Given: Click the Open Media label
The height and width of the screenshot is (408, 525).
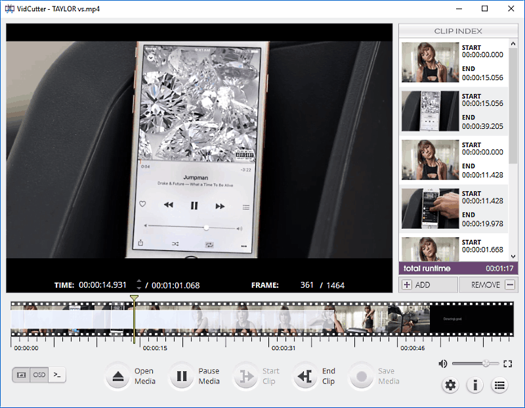Looking at the screenshot, I should coord(144,376).
